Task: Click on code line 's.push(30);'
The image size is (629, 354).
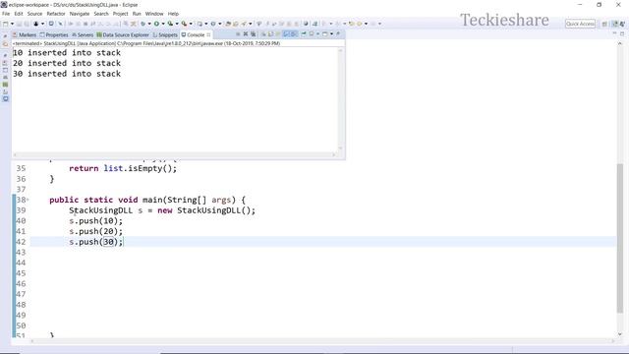Action: tap(96, 242)
